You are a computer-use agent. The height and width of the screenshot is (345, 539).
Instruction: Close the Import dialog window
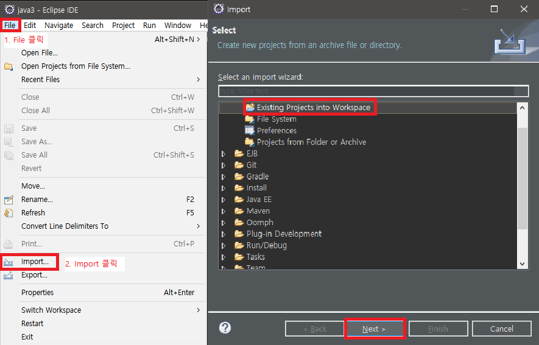tap(524, 9)
